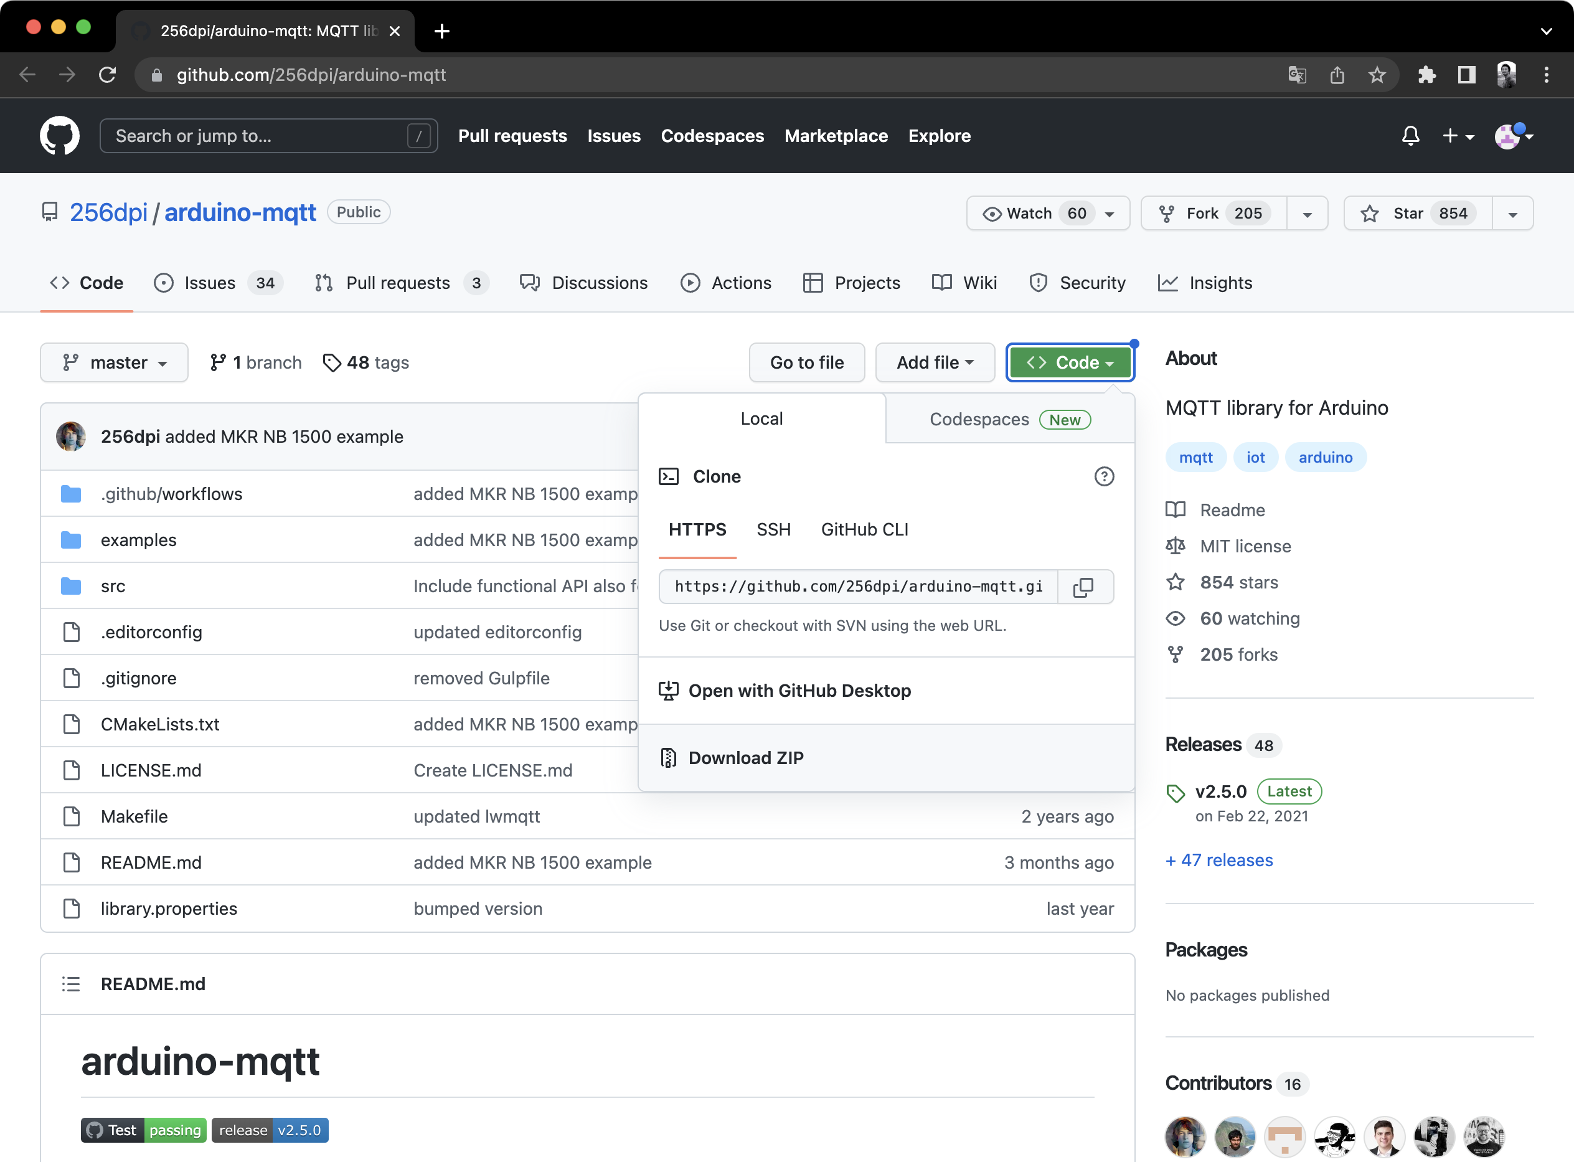Image resolution: width=1574 pixels, height=1162 pixels.
Task: Select the Local tab in popup
Action: [x=761, y=418]
